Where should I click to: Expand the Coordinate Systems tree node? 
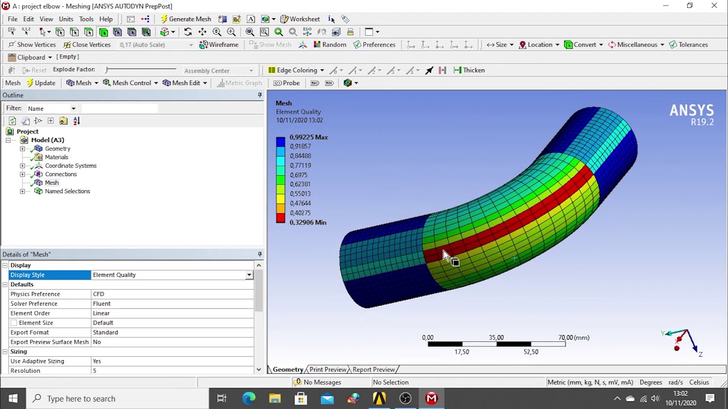coord(22,166)
